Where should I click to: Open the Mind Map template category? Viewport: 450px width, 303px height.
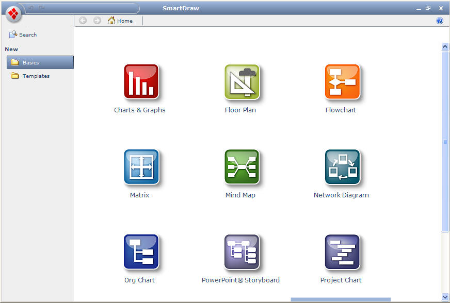click(240, 166)
